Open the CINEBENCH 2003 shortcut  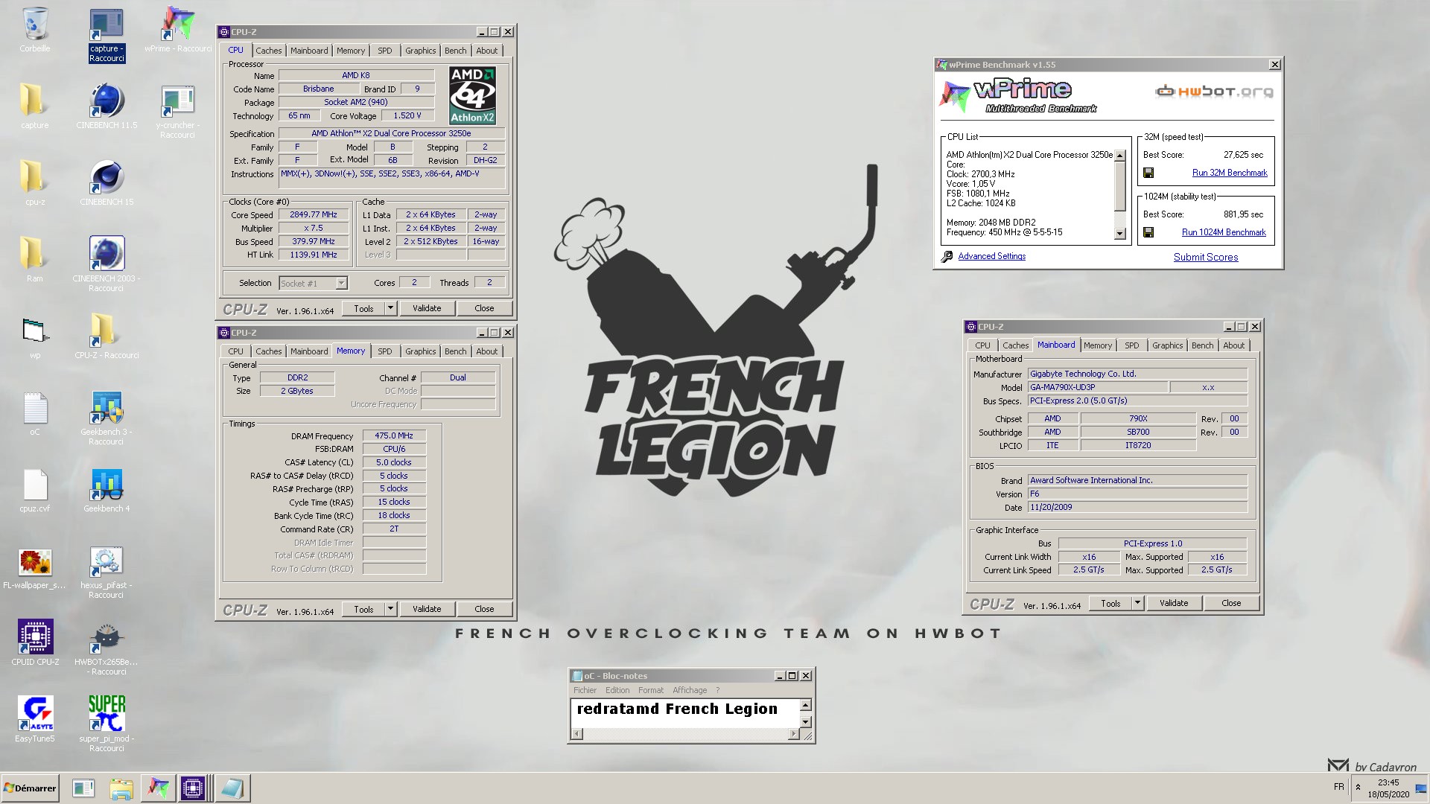pyautogui.click(x=107, y=264)
